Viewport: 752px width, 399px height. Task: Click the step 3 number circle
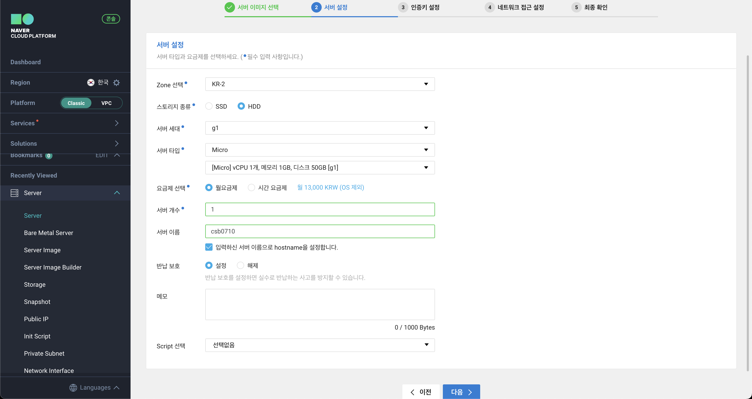click(403, 7)
